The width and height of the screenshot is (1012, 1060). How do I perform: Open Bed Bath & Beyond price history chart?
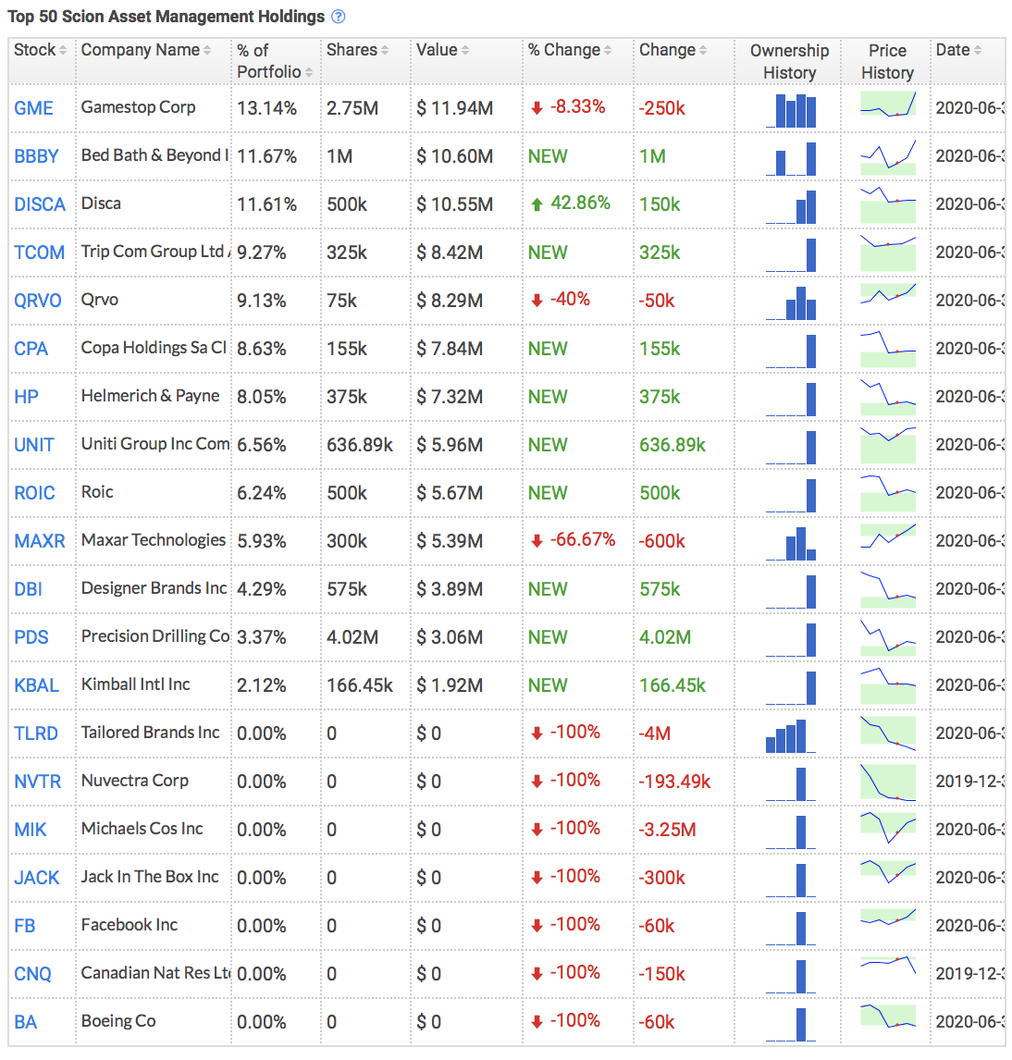pyautogui.click(x=887, y=156)
